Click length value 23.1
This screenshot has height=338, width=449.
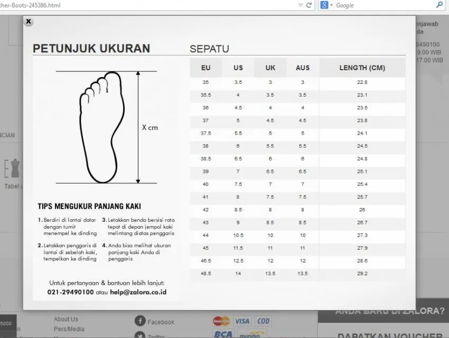362,95
